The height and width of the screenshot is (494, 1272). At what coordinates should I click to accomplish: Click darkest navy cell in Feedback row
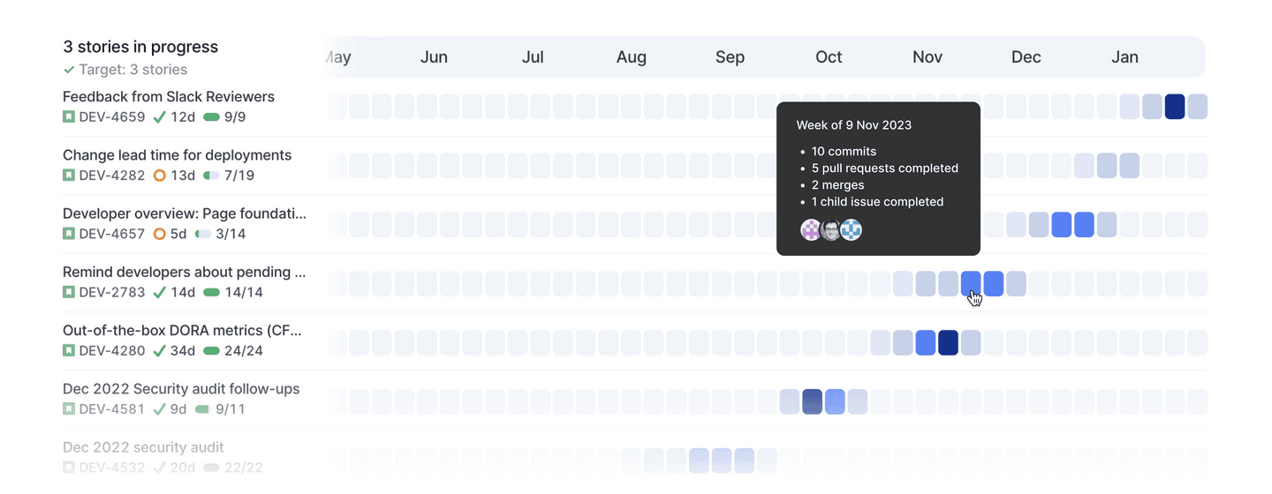1175,107
